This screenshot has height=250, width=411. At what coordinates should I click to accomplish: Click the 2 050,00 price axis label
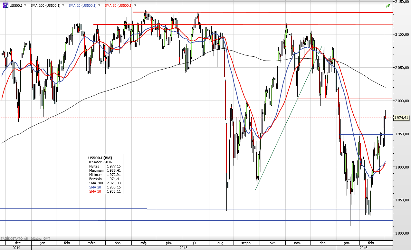click(402, 68)
